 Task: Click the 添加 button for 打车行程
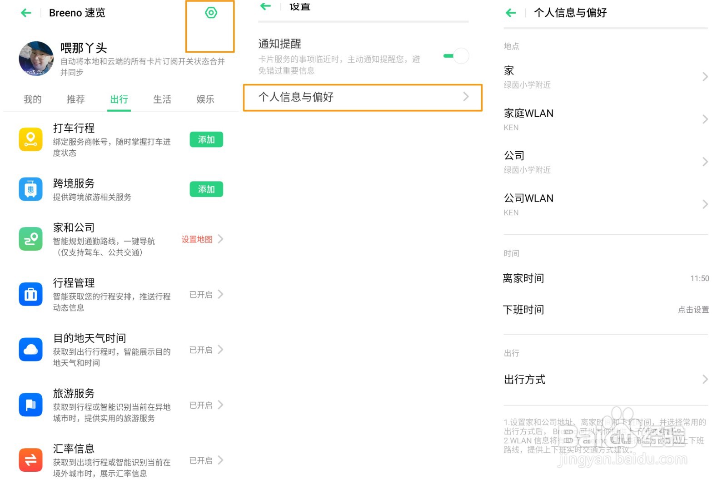206,139
